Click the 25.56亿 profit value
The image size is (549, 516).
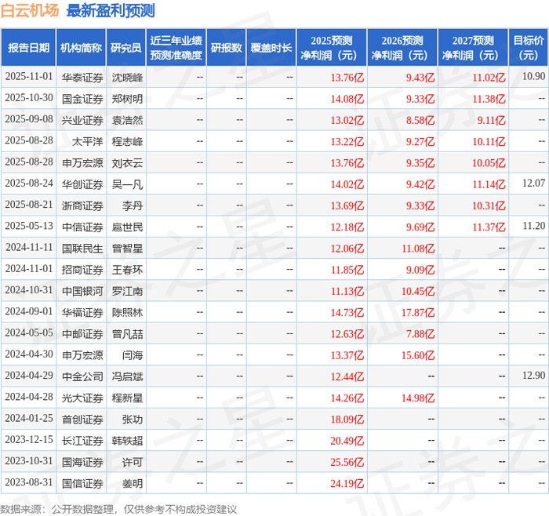click(x=347, y=462)
